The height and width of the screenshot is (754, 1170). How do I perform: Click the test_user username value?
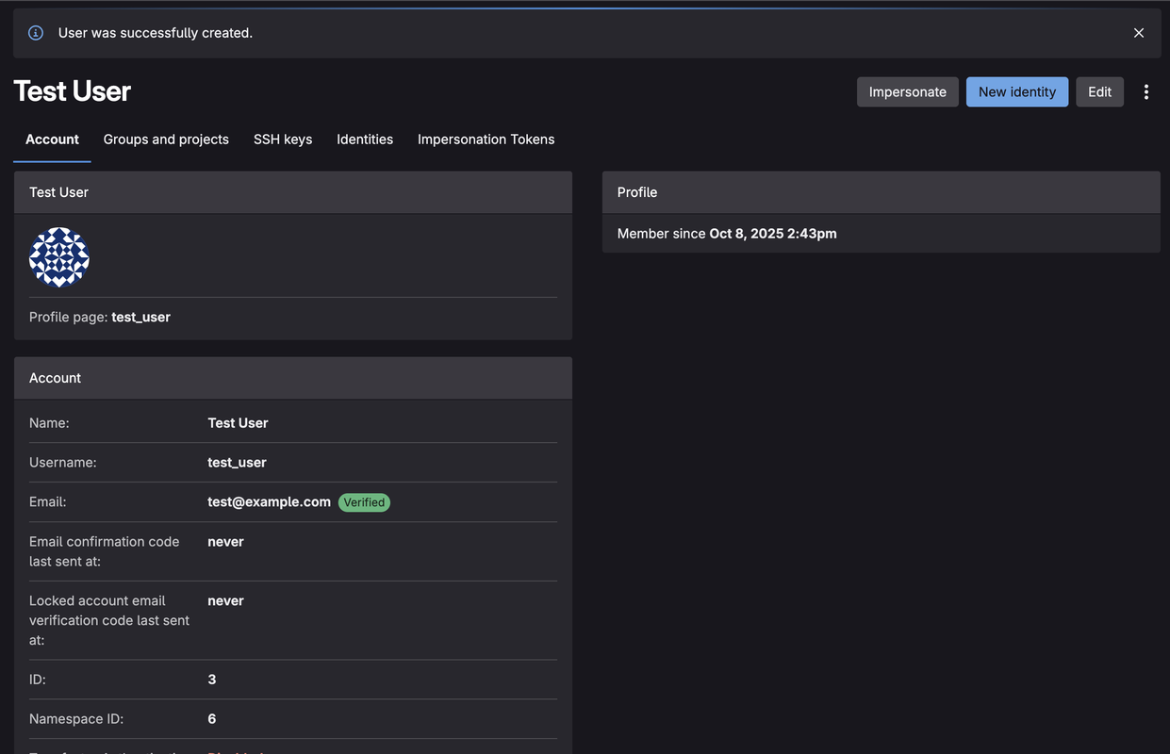point(237,462)
